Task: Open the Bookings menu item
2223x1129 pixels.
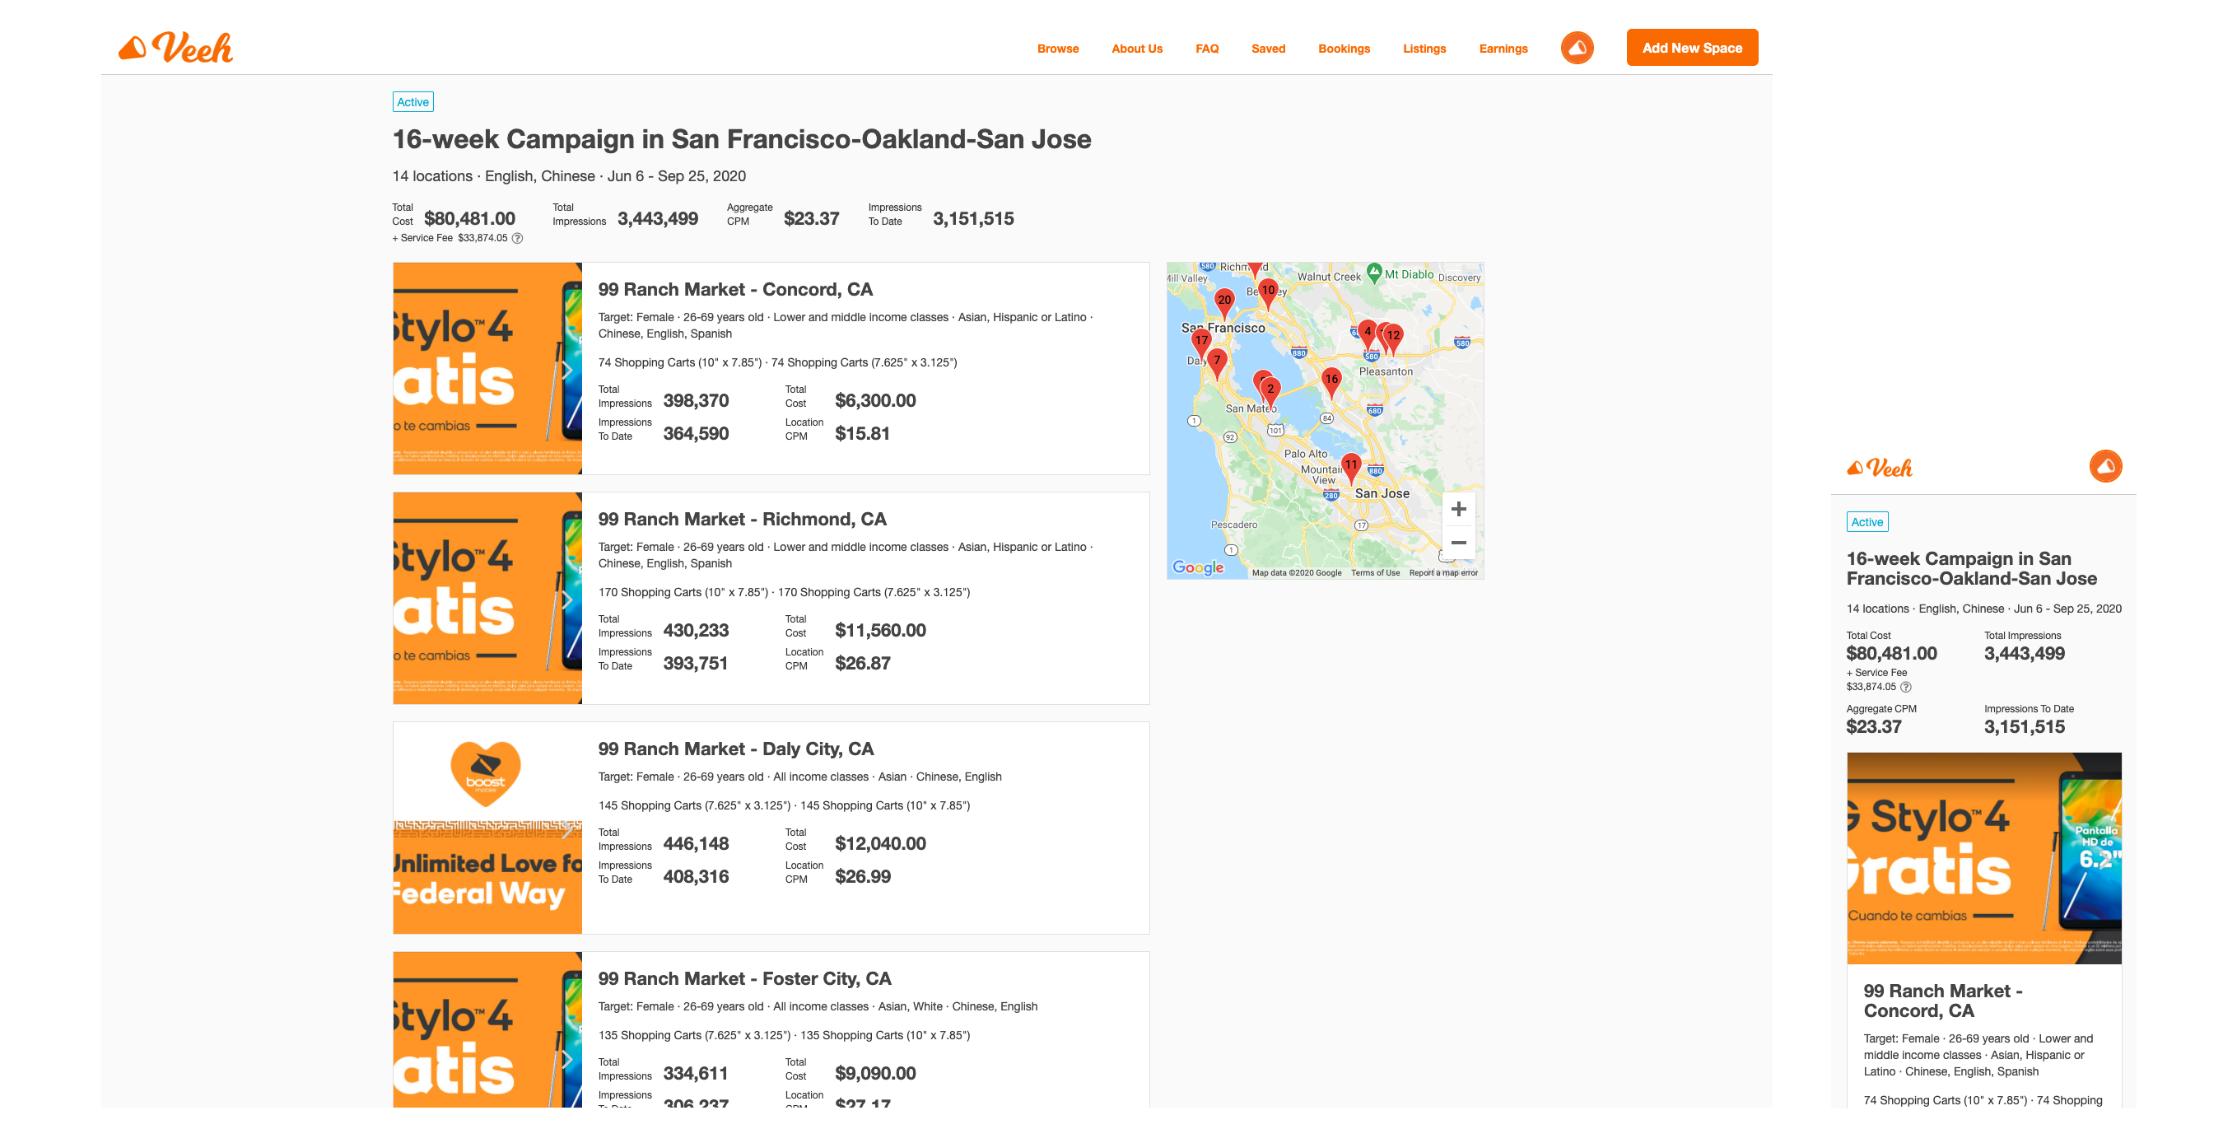Action: click(1344, 49)
